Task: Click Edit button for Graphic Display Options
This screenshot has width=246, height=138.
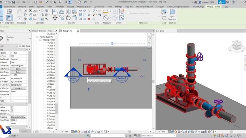Action: (18, 72)
